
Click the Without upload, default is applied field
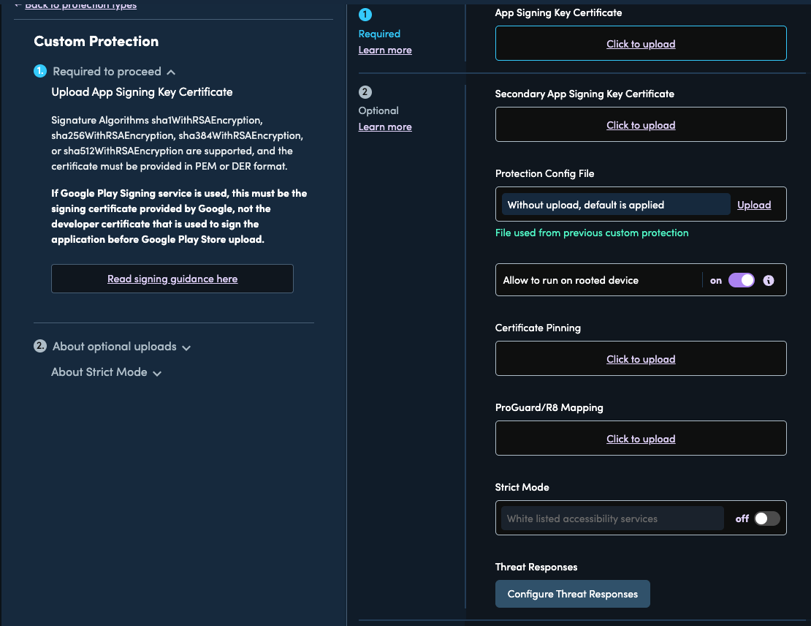pos(615,205)
